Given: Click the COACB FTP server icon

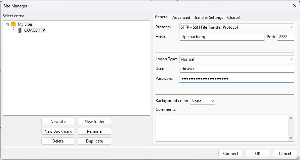Looking at the screenshot, I should [20, 30].
